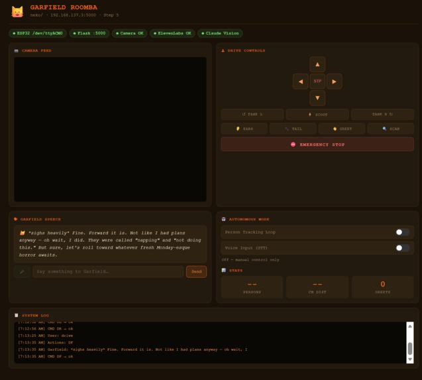Select the ElevenLabs OK status pill

coord(172,33)
